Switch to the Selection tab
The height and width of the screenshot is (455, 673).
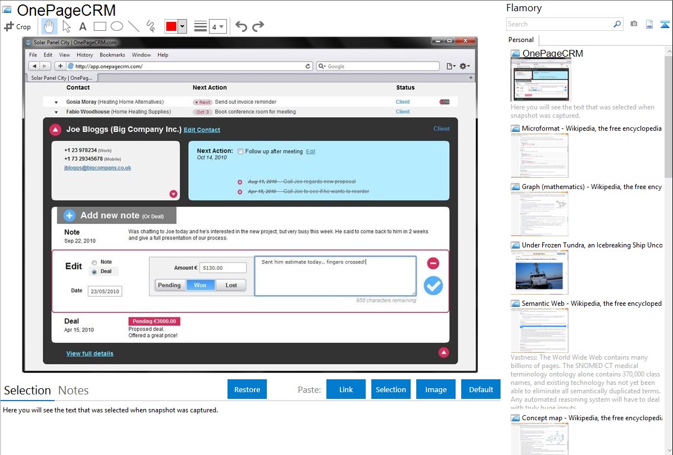coord(28,390)
